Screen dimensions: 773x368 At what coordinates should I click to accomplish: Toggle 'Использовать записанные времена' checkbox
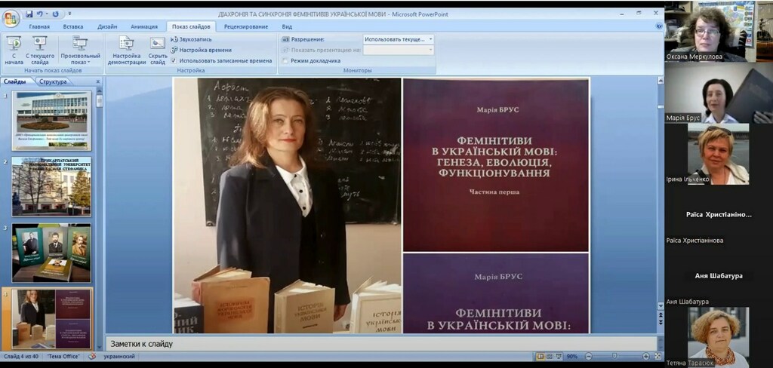[174, 60]
